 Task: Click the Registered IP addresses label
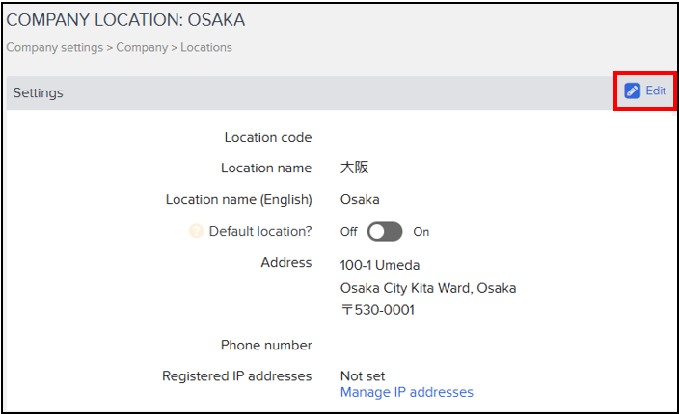[x=237, y=376]
